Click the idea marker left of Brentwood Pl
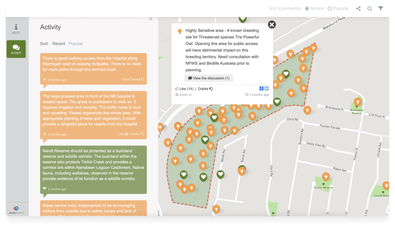395x228 pixels. tap(307, 110)
